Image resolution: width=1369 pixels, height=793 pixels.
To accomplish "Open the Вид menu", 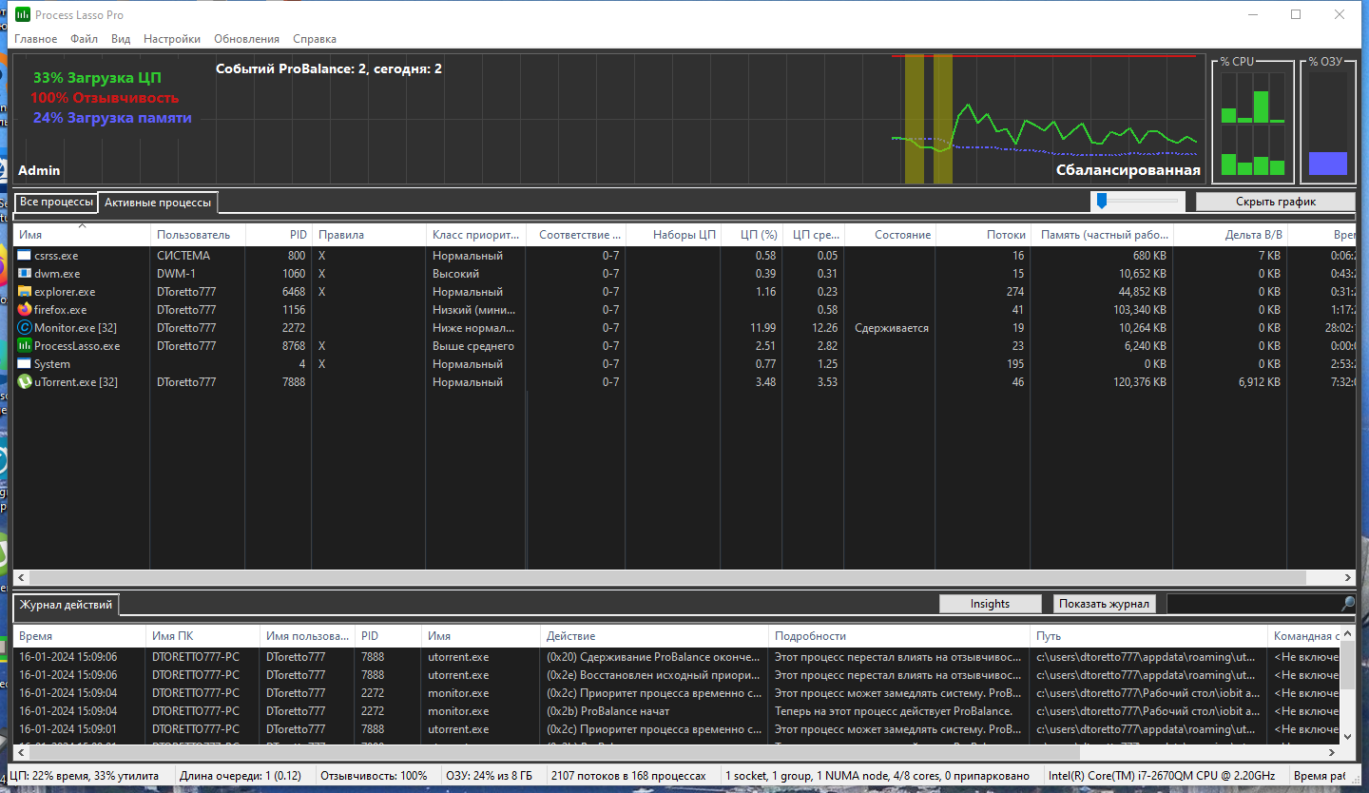I will (121, 39).
